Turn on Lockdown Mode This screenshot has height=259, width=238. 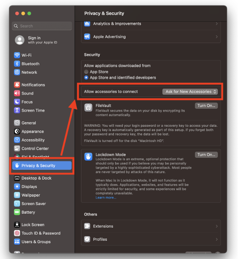(x=206, y=155)
